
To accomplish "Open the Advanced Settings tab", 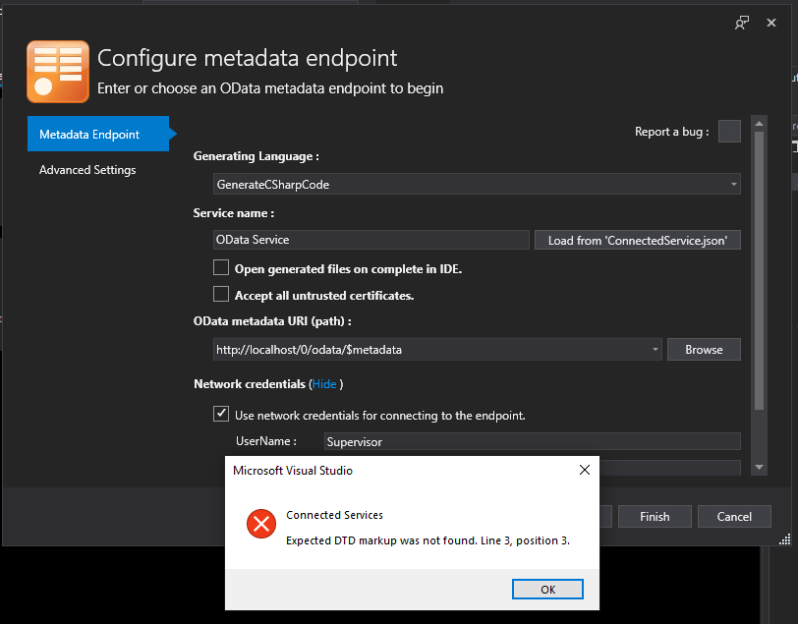I will coord(87,169).
